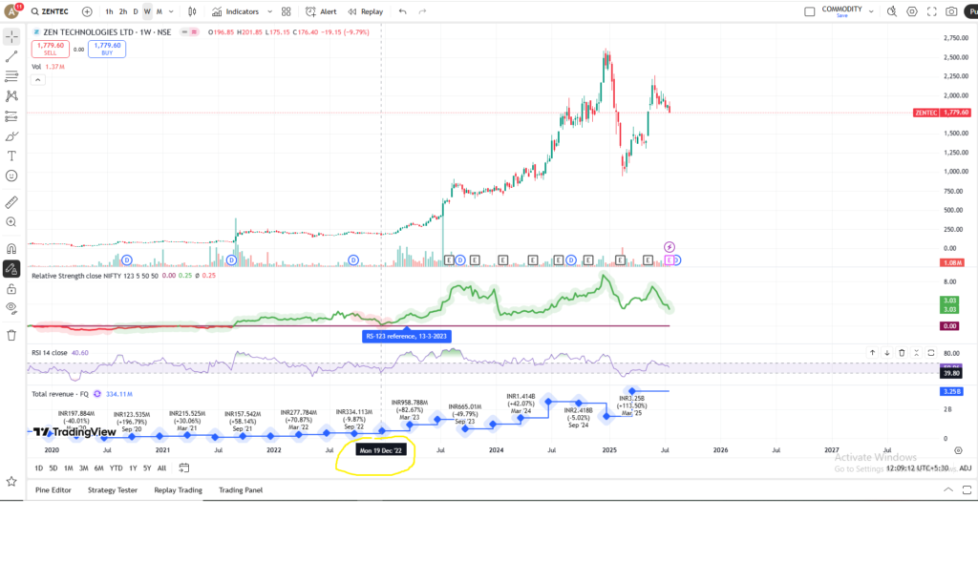
Task: Open the Pine Editor tab
Action: [53, 490]
